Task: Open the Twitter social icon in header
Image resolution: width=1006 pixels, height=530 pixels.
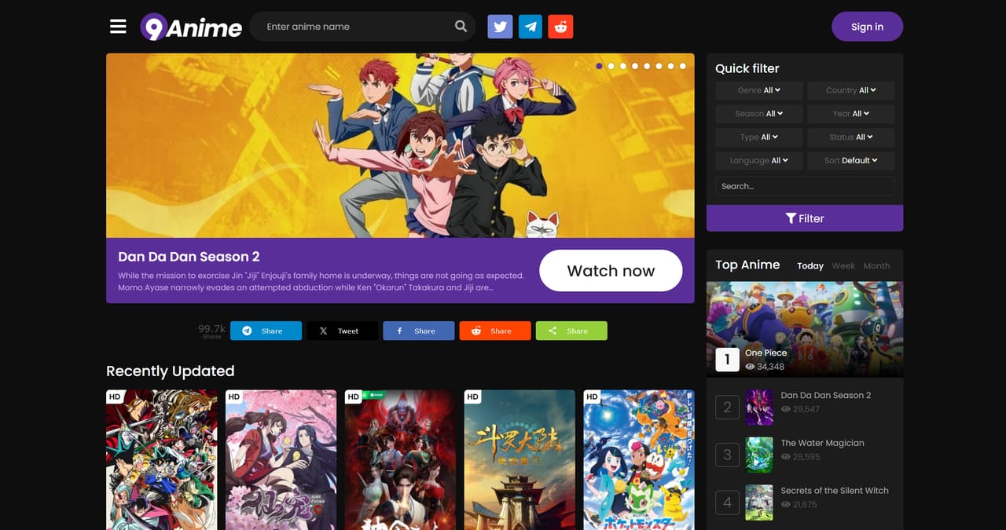Action: (x=500, y=27)
